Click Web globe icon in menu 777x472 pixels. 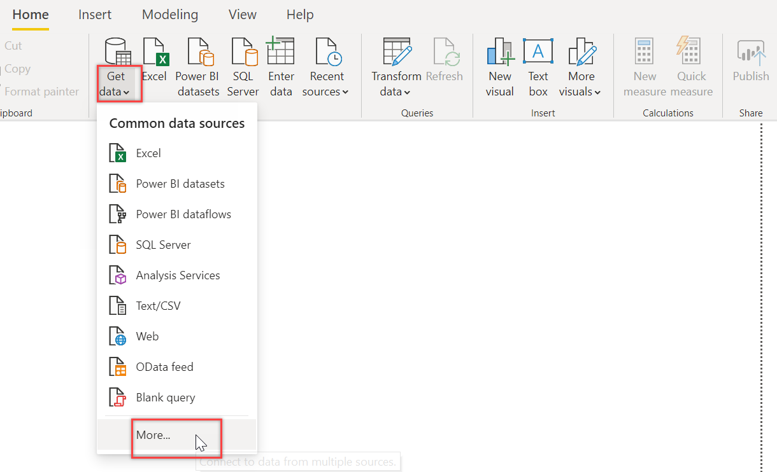pyautogui.click(x=118, y=337)
